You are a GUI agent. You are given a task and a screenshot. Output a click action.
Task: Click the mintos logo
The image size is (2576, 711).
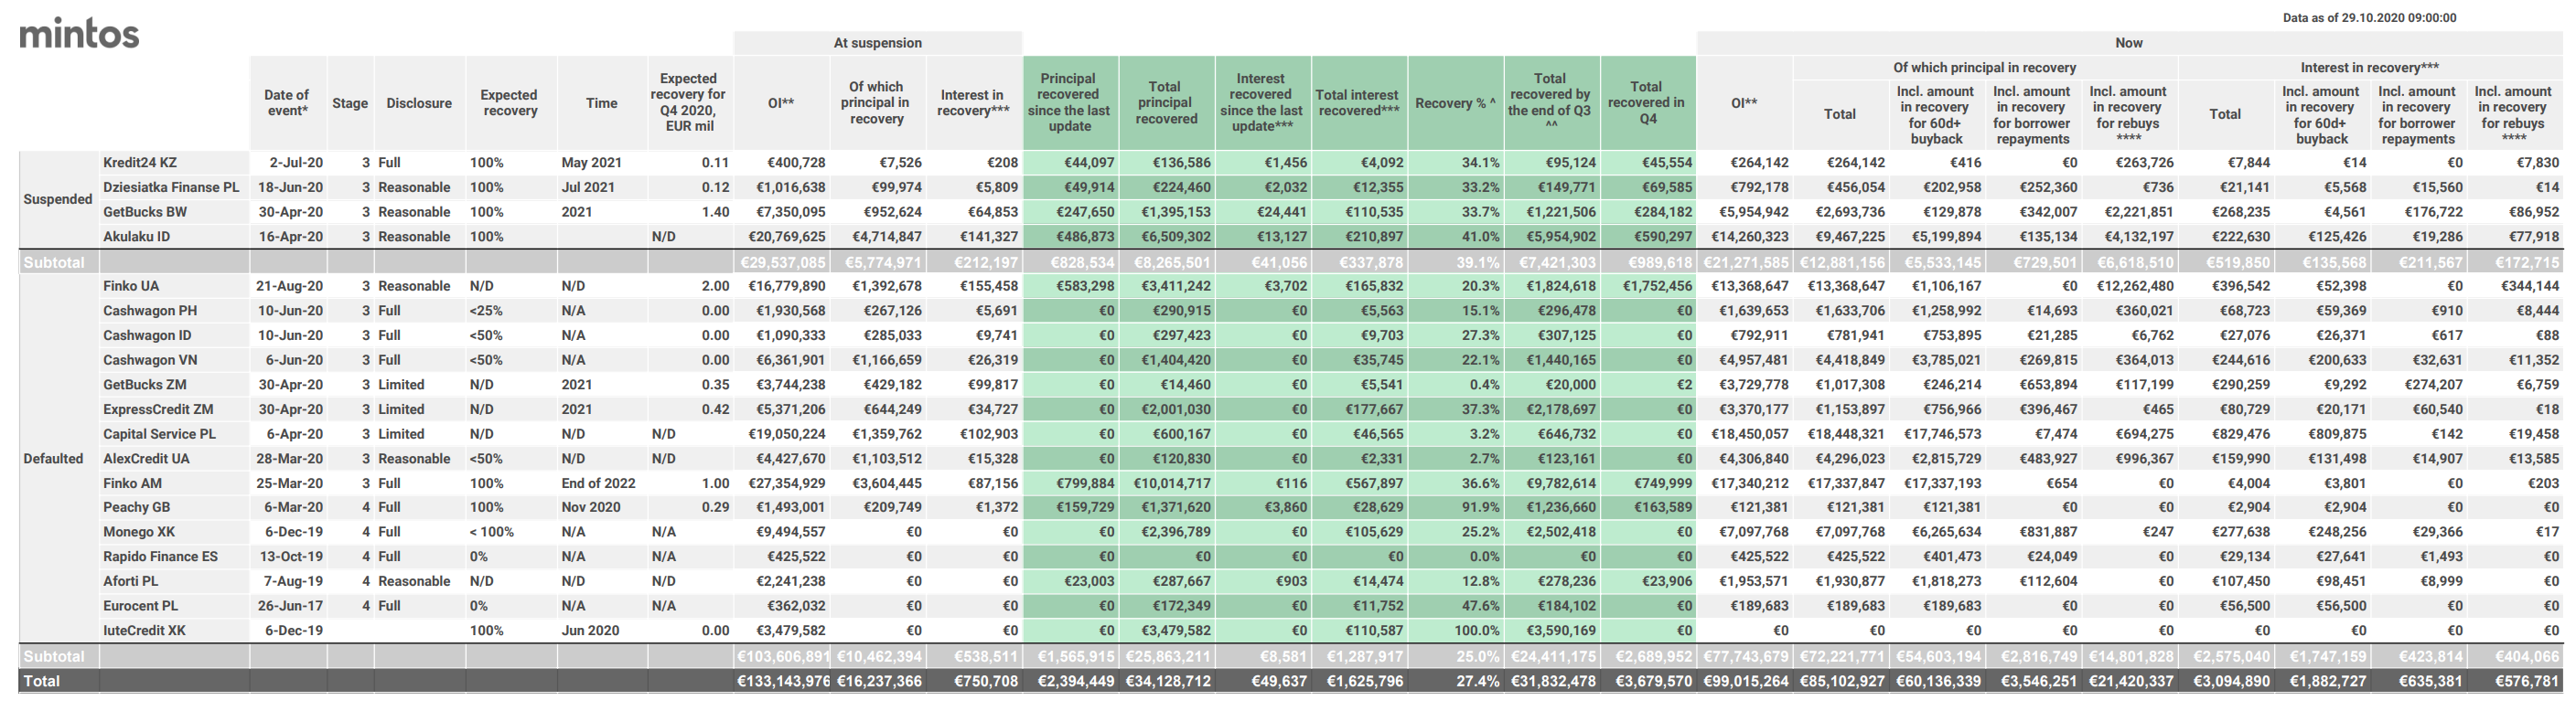coord(79,33)
